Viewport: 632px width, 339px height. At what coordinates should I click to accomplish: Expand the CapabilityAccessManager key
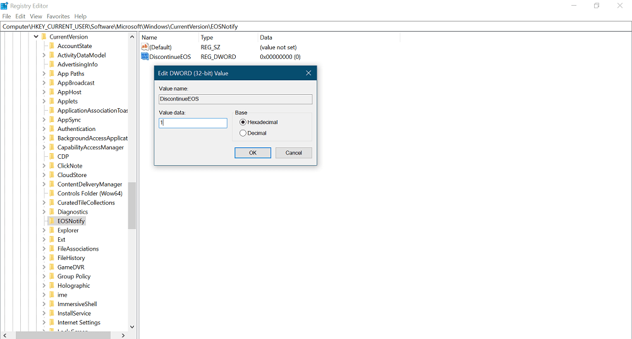pyautogui.click(x=44, y=147)
